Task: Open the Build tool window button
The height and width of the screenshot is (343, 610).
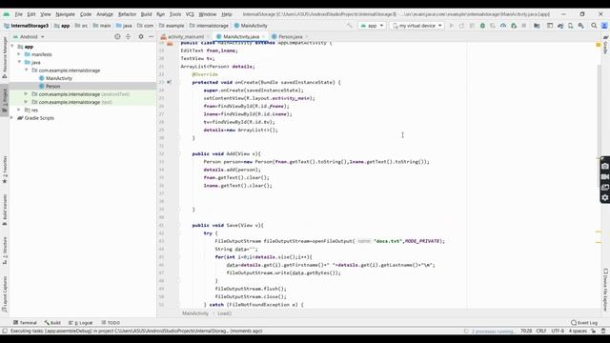Action: 52,323
